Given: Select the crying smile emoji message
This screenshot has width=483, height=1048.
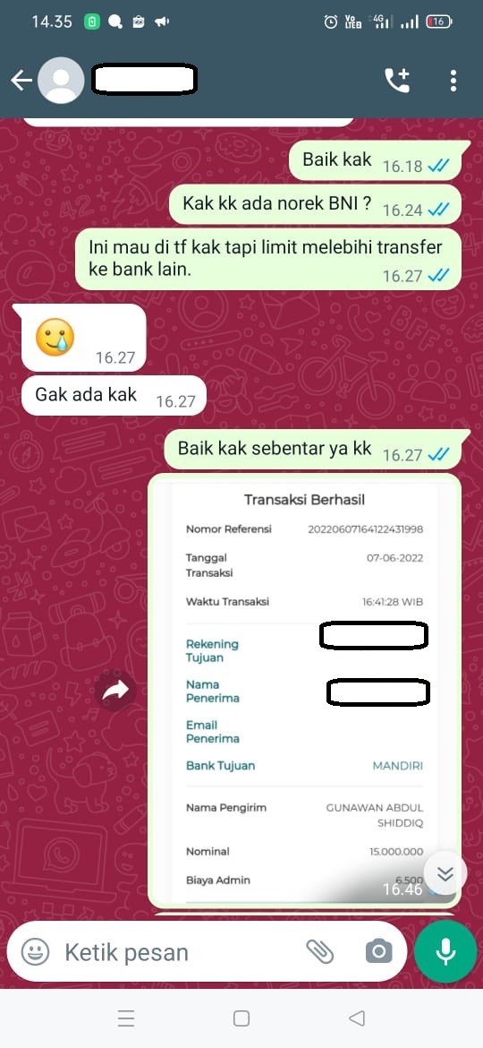Looking at the screenshot, I should (83, 338).
